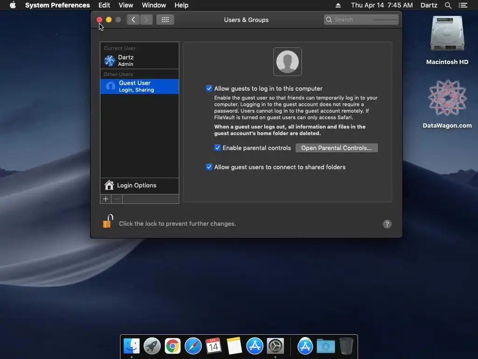
Task: Open the View menu
Action: [x=126, y=5]
